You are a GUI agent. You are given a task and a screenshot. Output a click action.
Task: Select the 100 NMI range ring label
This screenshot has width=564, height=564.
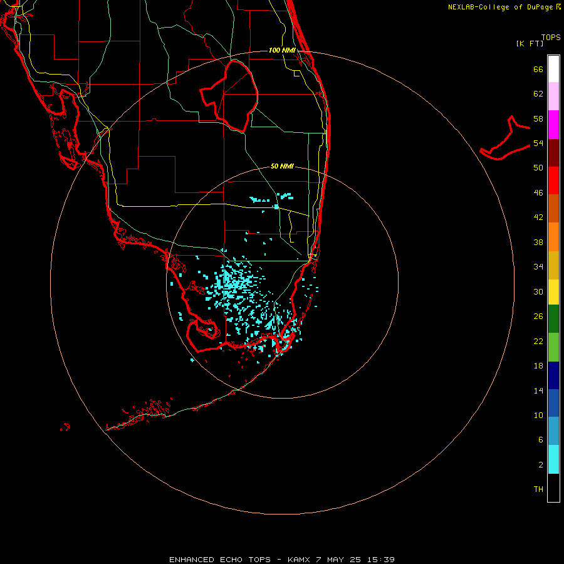(282, 50)
